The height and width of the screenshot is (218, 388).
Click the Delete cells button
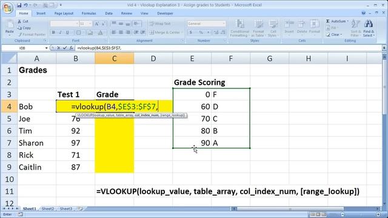(x=302, y=28)
